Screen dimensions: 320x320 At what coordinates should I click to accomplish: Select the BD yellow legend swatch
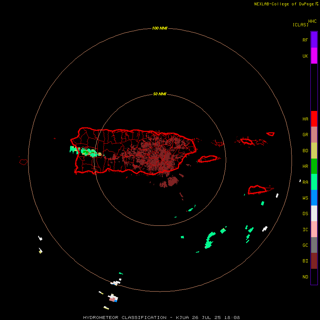click(314, 151)
